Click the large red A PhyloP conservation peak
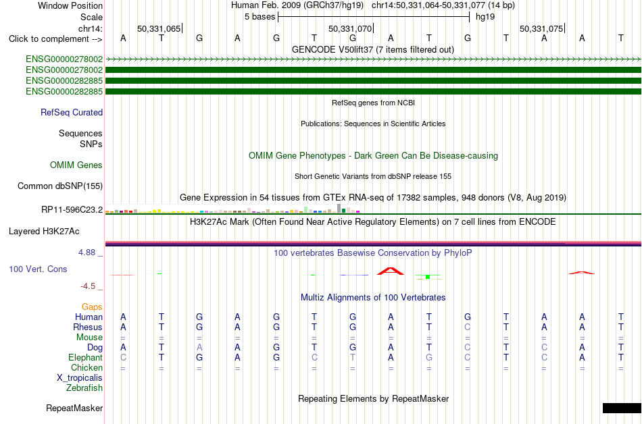 pyautogui.click(x=390, y=271)
